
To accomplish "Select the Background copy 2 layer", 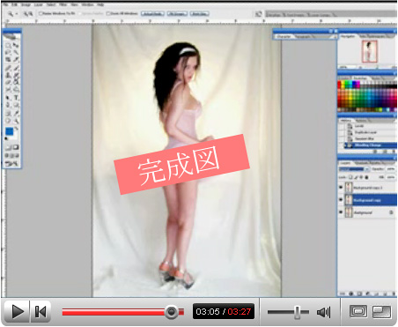I will click(367, 188).
